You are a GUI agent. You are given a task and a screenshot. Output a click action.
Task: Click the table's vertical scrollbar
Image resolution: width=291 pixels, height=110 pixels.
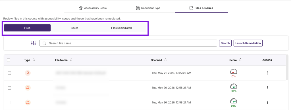click(287, 68)
